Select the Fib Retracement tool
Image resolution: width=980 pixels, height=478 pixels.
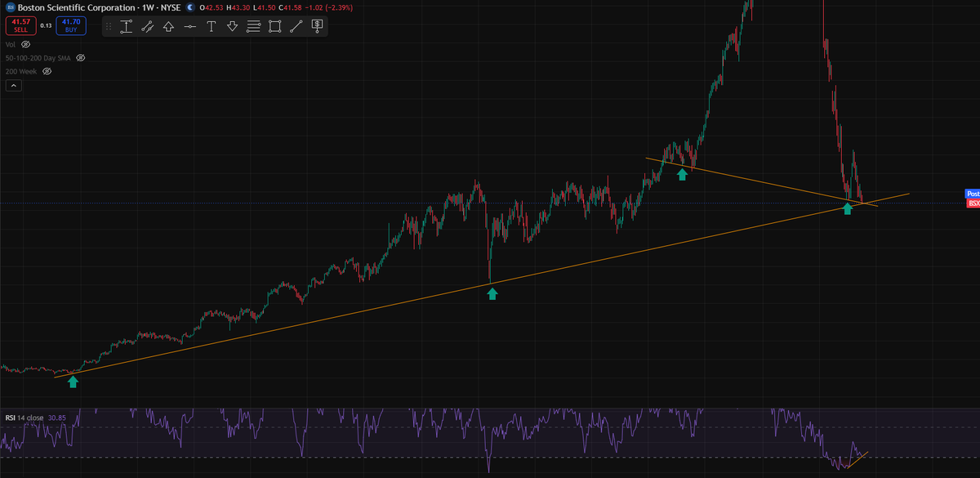tap(253, 26)
